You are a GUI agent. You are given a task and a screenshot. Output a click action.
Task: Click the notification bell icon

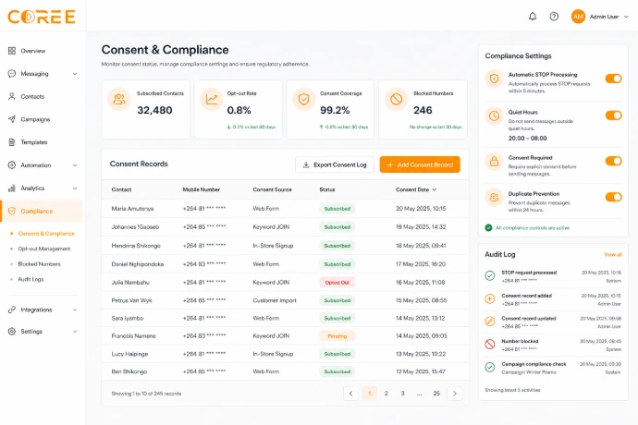533,17
